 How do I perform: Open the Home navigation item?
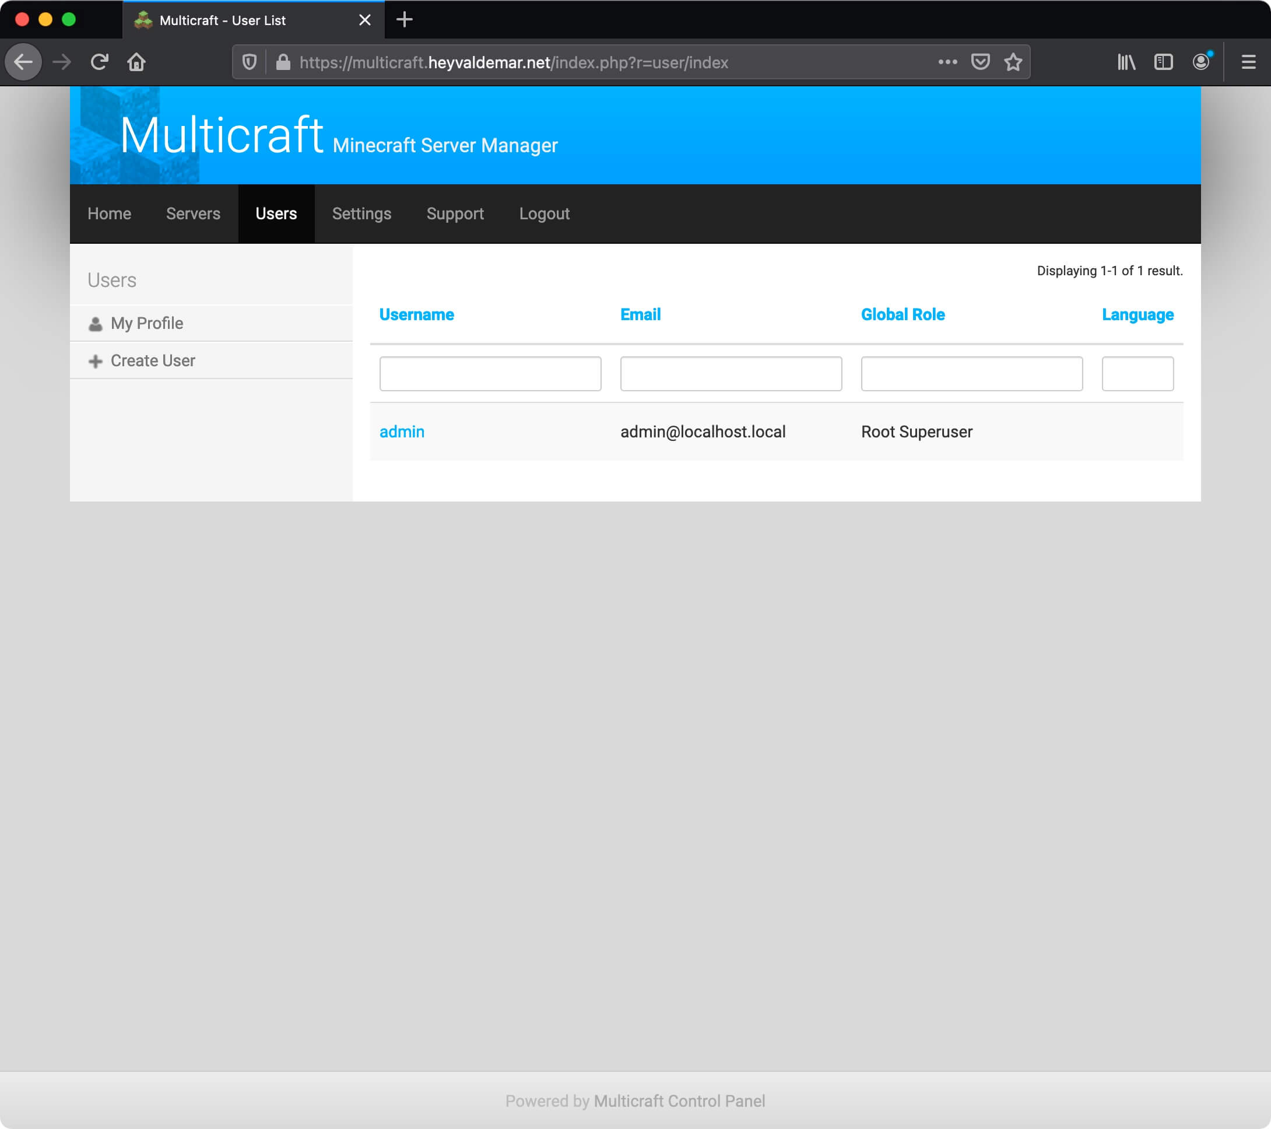click(x=110, y=213)
